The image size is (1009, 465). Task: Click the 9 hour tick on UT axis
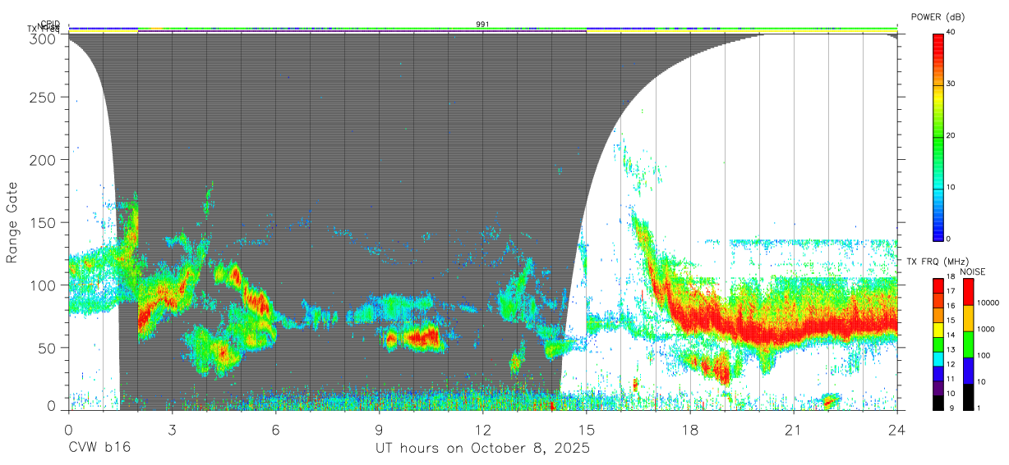click(380, 430)
